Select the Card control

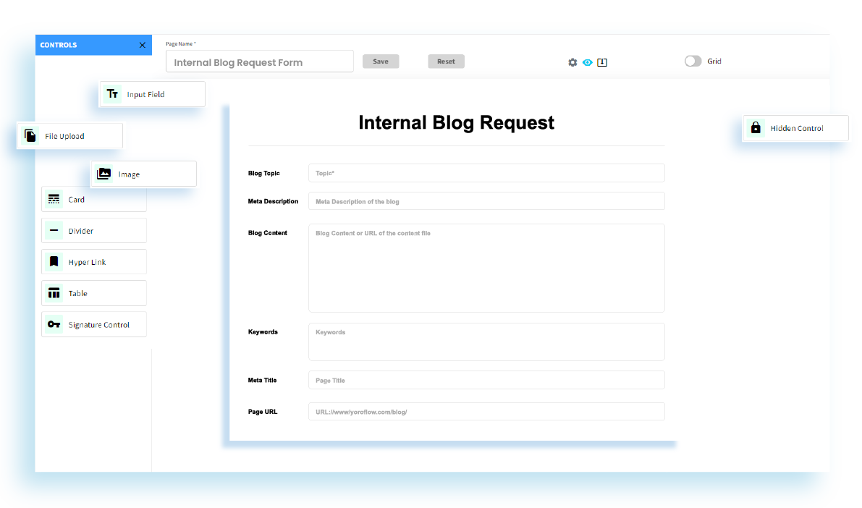(x=93, y=199)
